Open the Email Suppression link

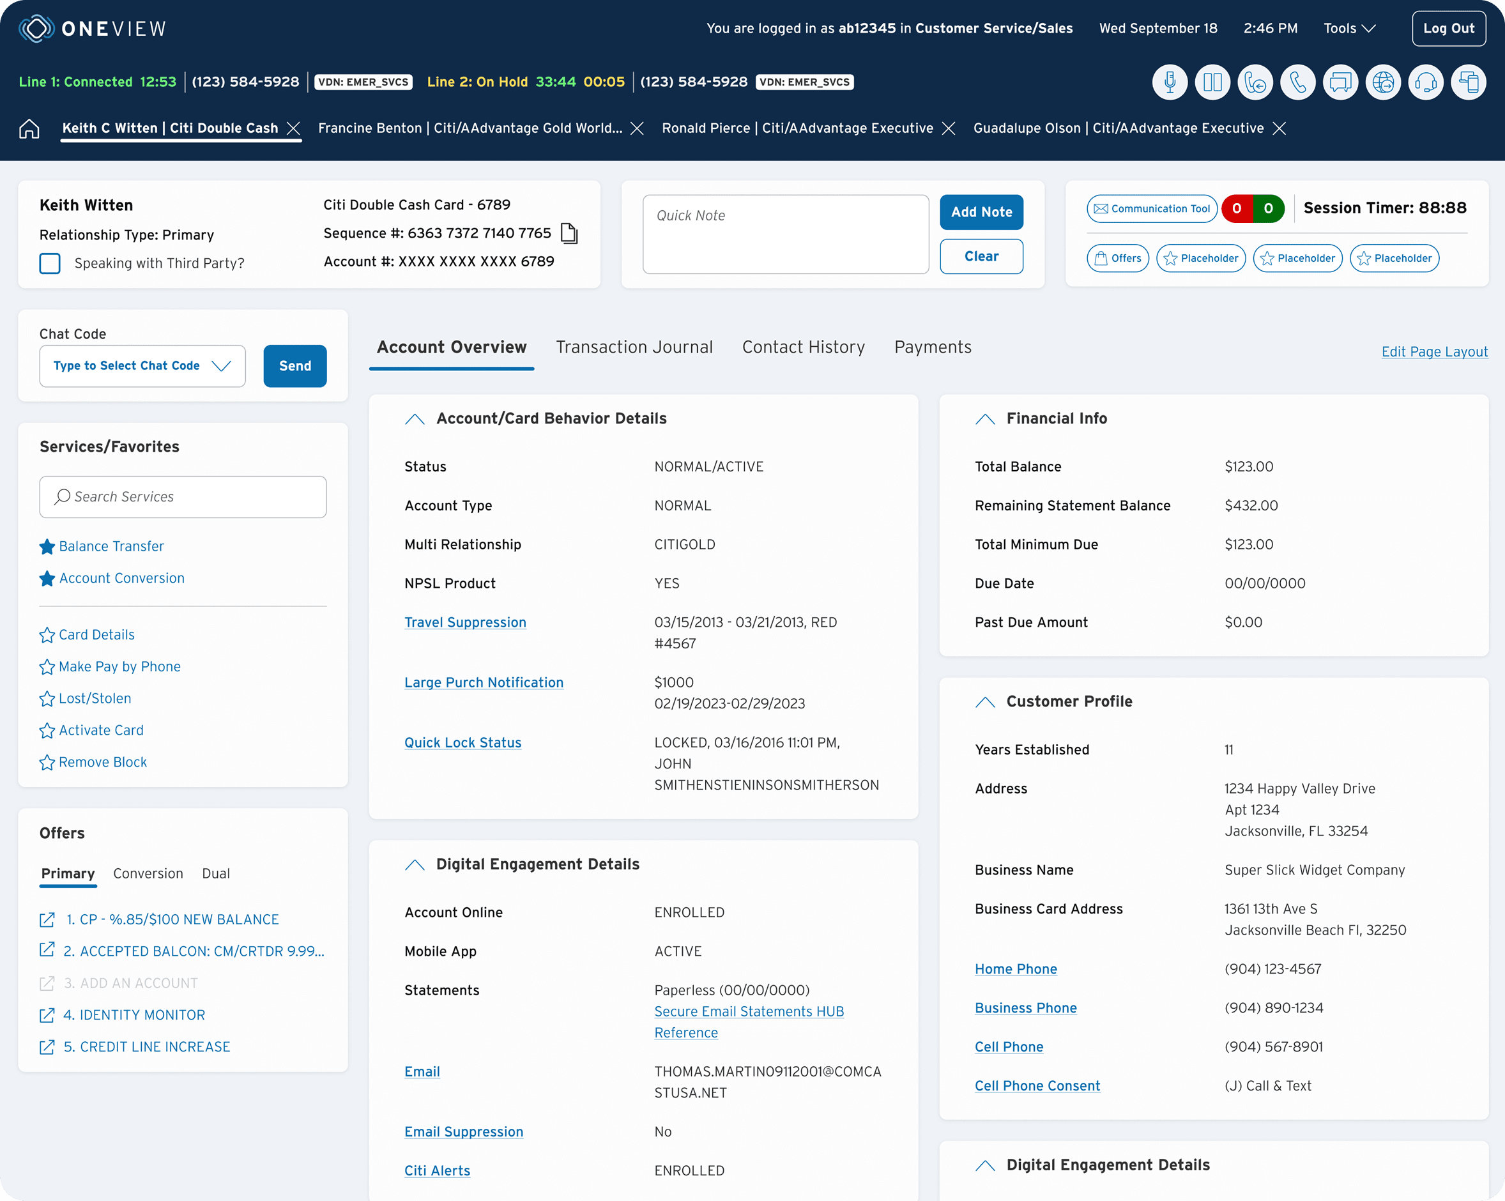point(464,1132)
